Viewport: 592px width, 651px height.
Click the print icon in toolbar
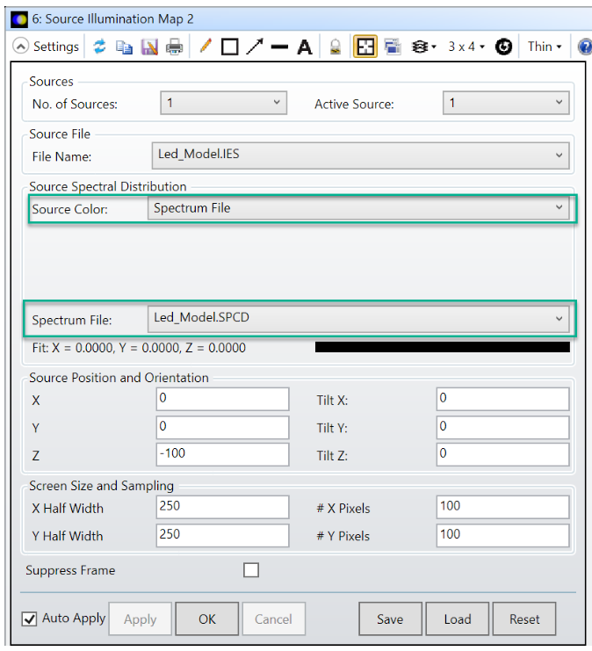175,47
